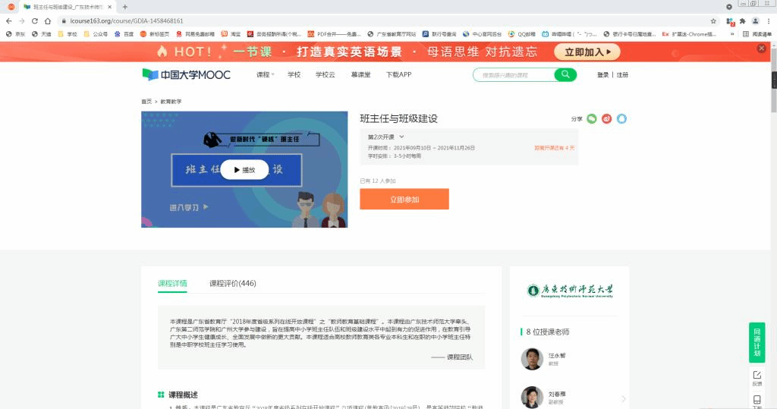Click the download app icon in sidebar
The height and width of the screenshot is (409, 777).
(x=757, y=401)
